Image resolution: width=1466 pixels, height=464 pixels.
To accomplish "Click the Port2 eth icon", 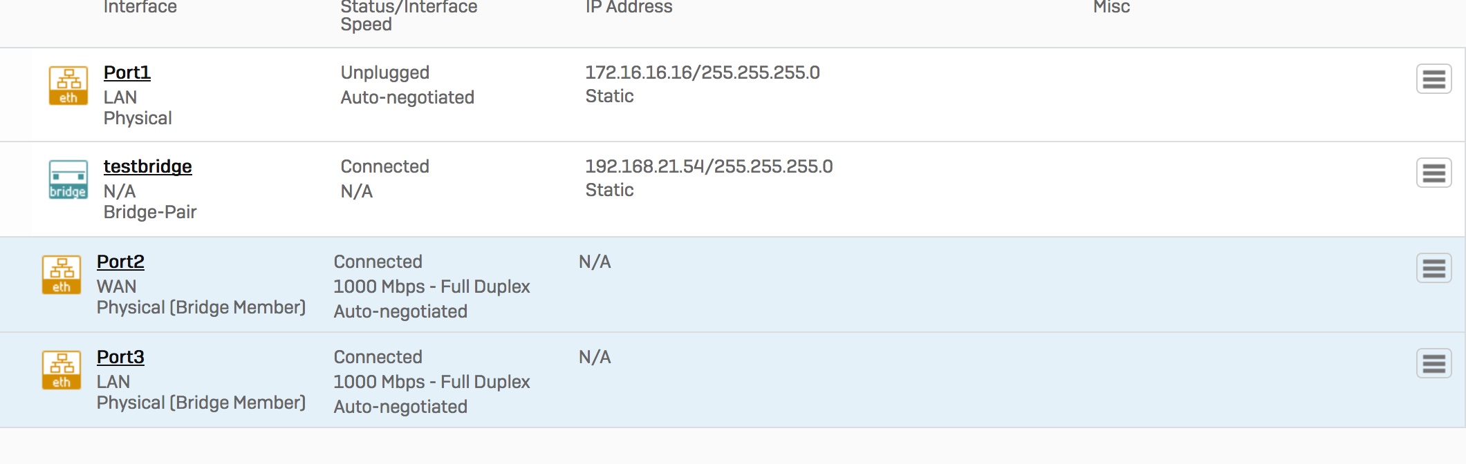I will (x=62, y=275).
